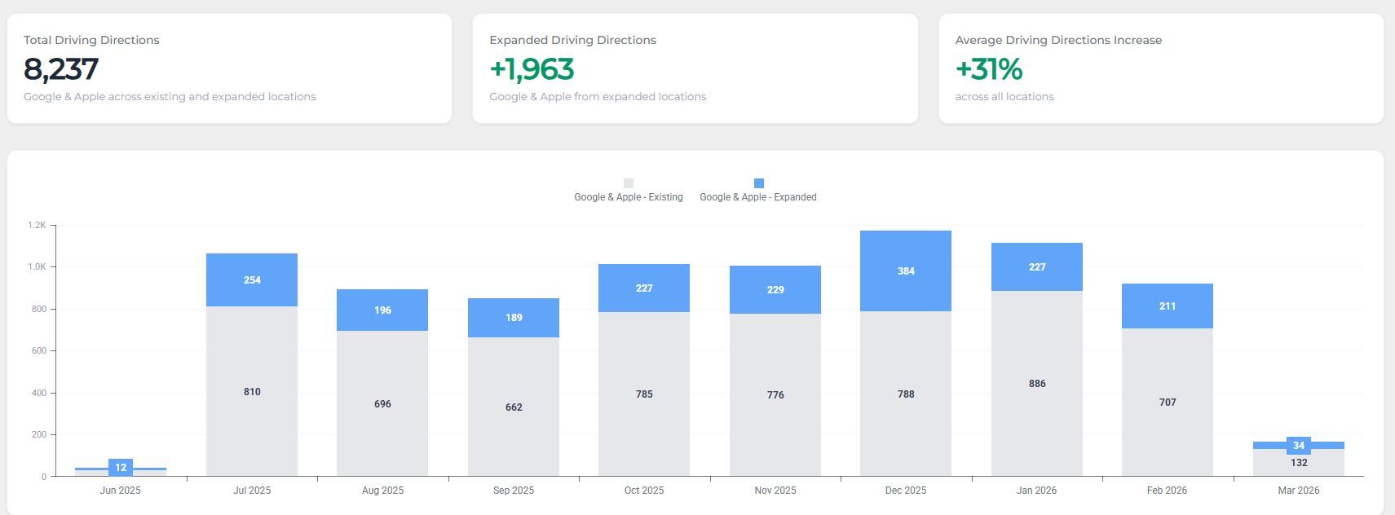The image size is (1395, 515).
Task: Click the Sep 2025 existing segment 662
Action: click(514, 407)
